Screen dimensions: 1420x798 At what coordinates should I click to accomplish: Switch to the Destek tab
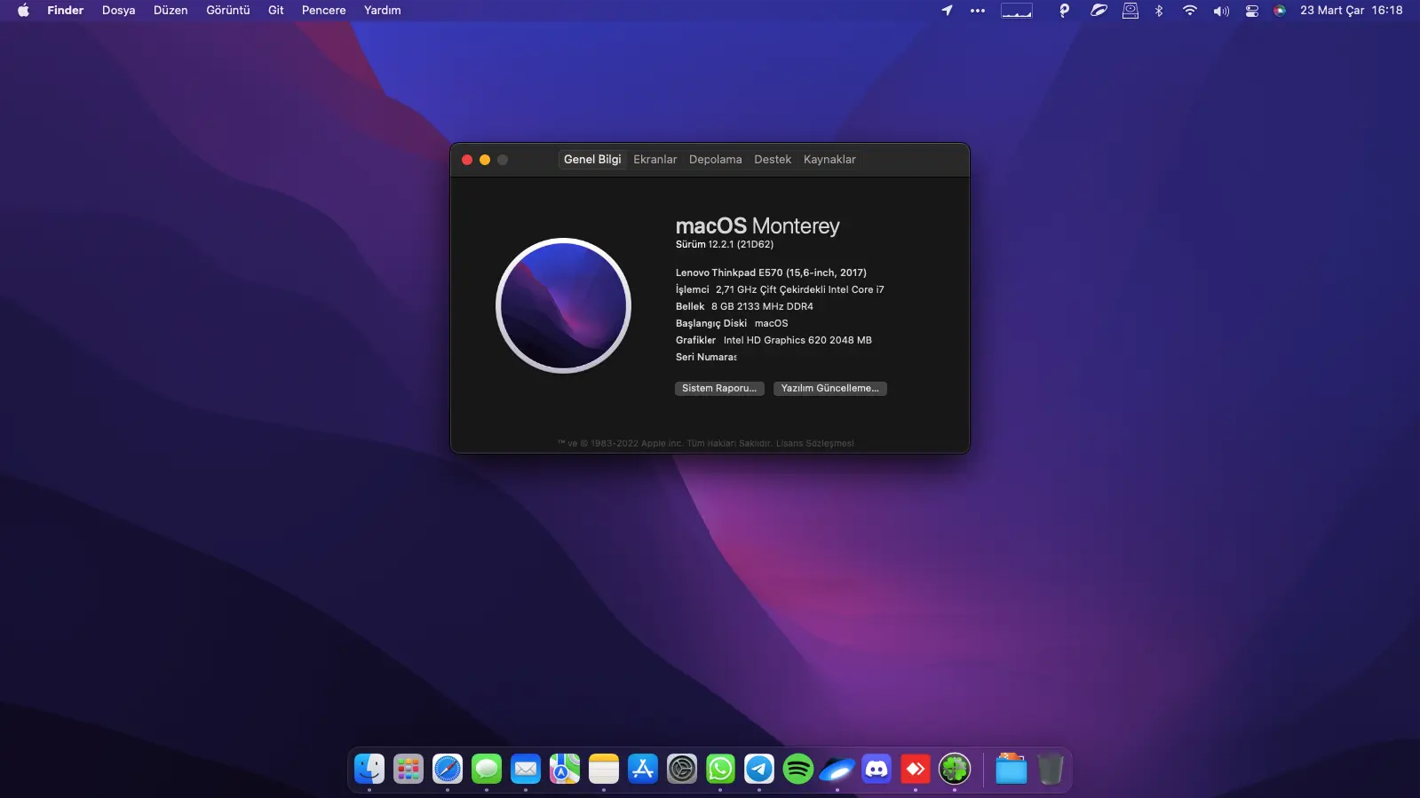(x=773, y=160)
